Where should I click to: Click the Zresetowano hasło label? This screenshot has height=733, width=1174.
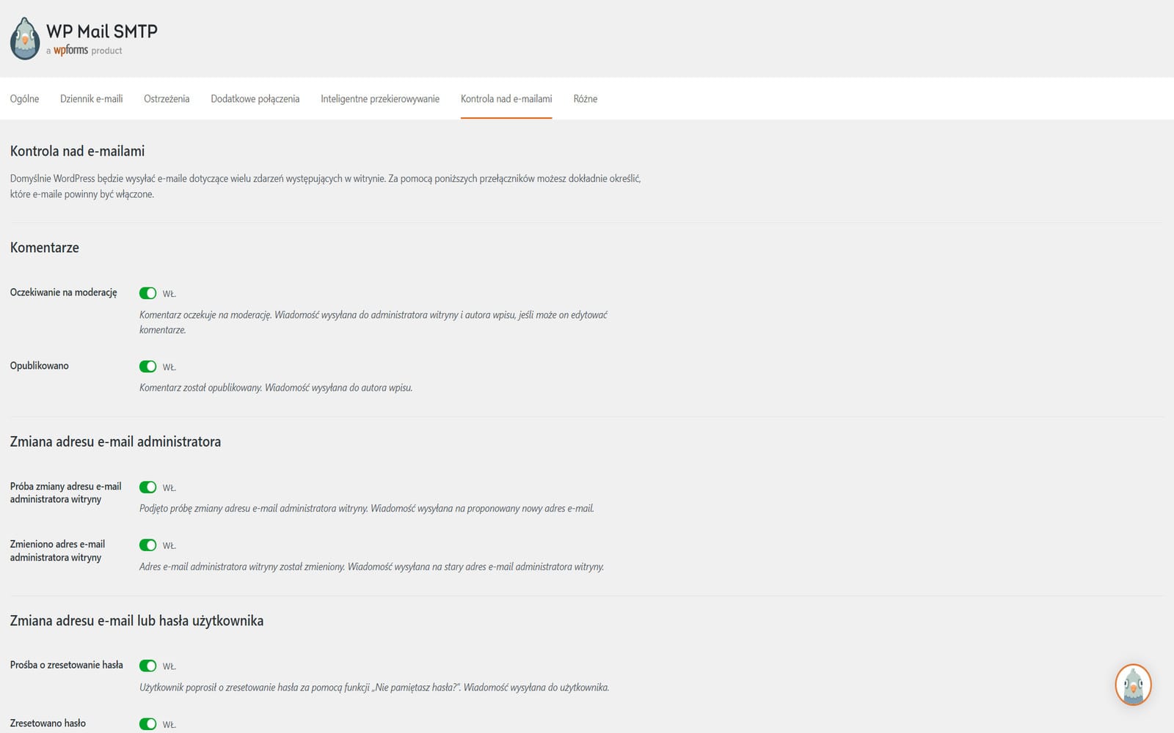coord(48,723)
